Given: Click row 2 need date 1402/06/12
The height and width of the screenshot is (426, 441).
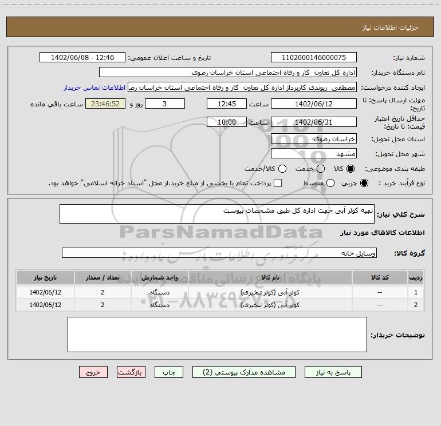Looking at the screenshot, I should 45,305.
